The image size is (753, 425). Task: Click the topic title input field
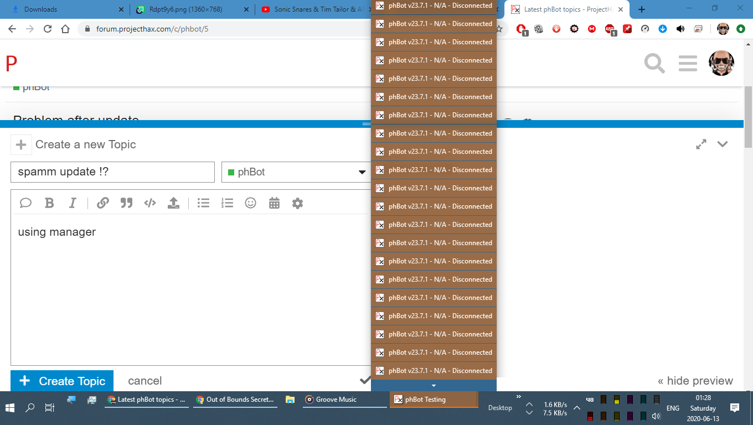[x=112, y=172]
